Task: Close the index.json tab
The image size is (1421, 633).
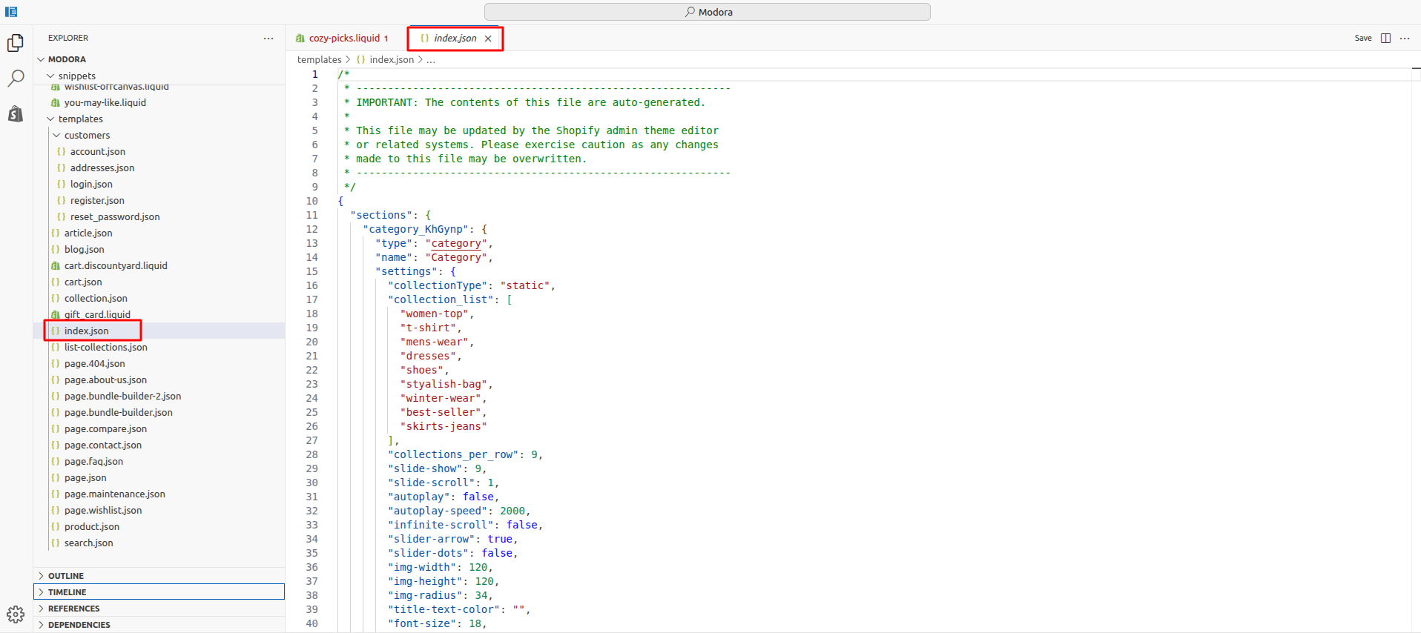Action: pos(488,39)
